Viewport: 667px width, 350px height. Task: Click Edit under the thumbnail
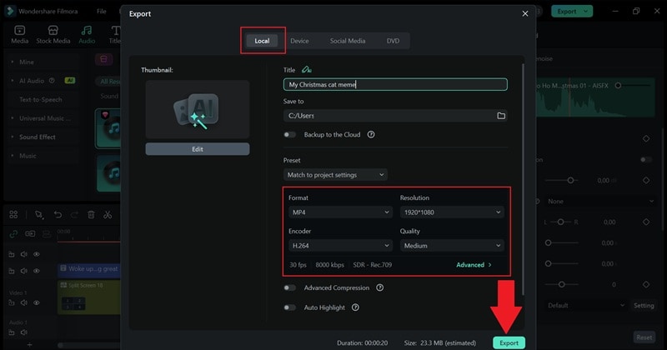click(x=198, y=149)
